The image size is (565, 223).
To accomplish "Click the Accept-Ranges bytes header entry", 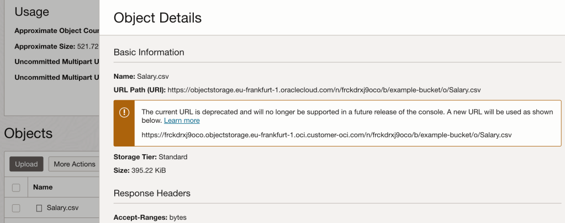I will (x=150, y=217).
